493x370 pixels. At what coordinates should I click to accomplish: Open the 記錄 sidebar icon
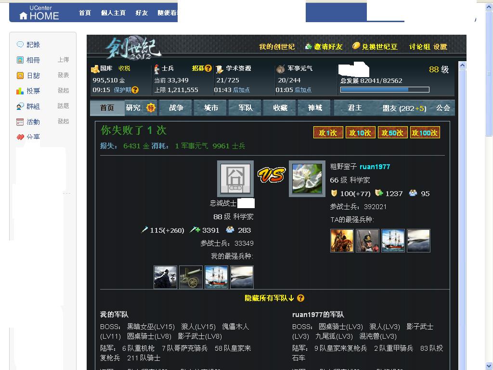click(20, 44)
